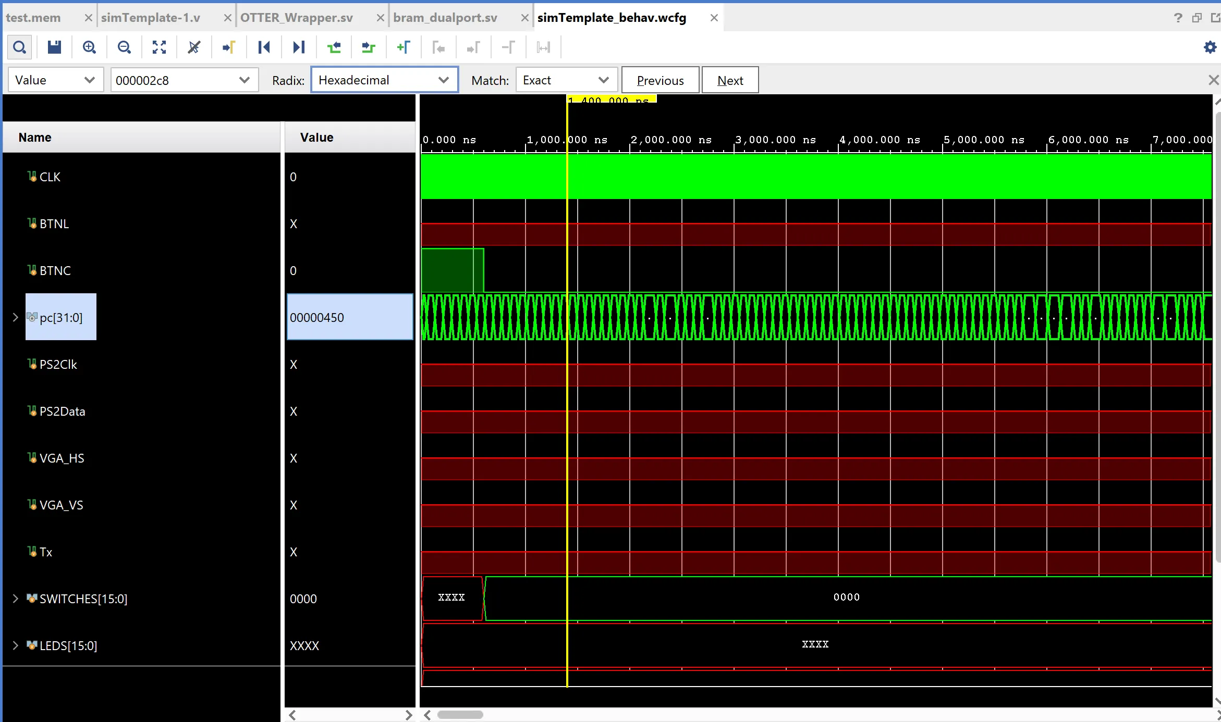Click the Search magnifier icon in waveform toolbar

pos(19,47)
